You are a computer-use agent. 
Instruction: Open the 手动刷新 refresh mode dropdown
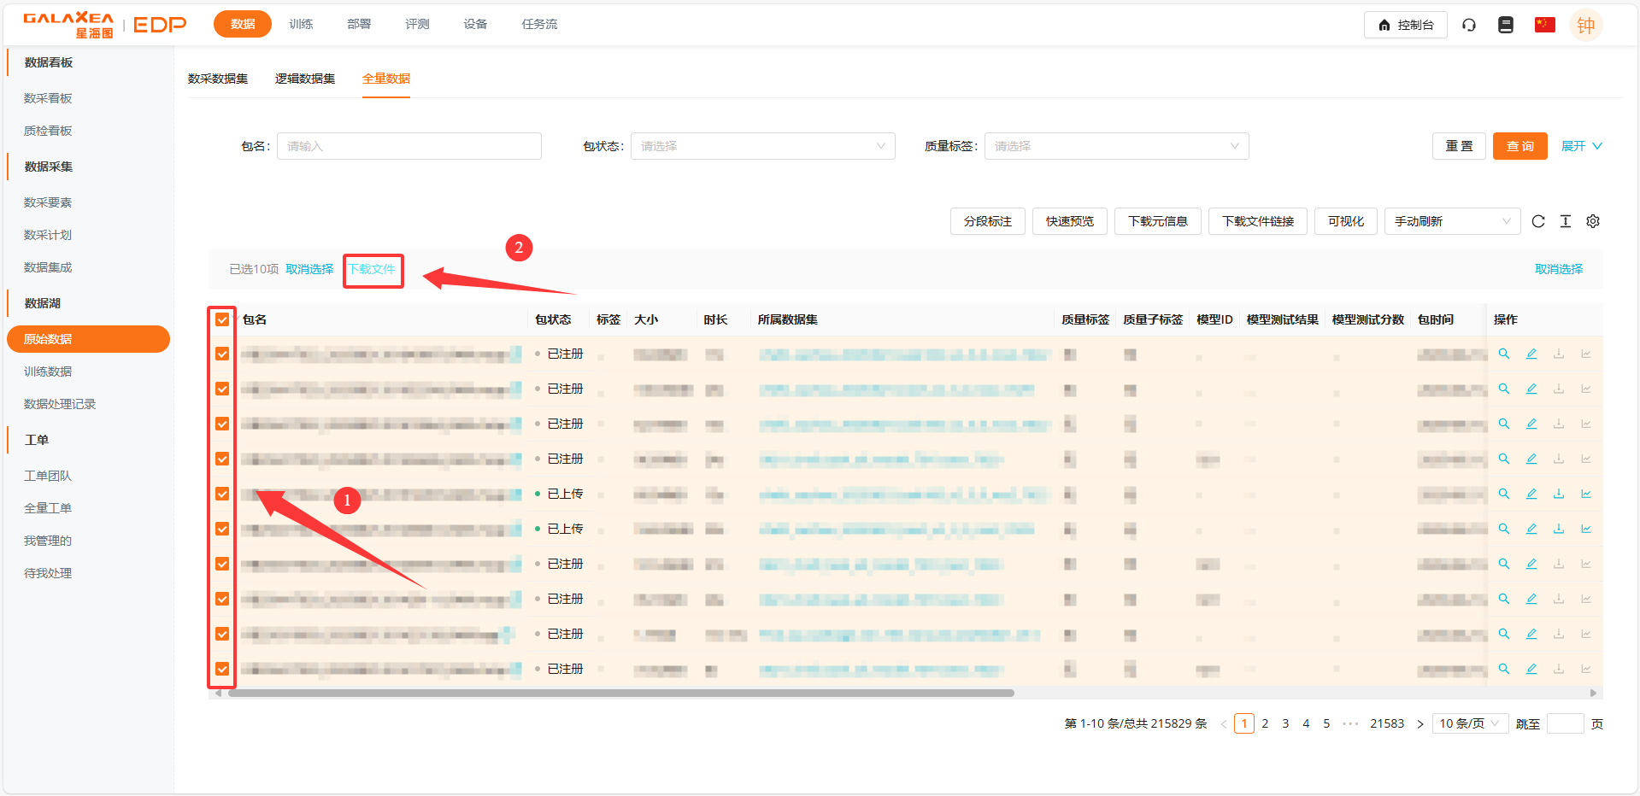point(1452,221)
